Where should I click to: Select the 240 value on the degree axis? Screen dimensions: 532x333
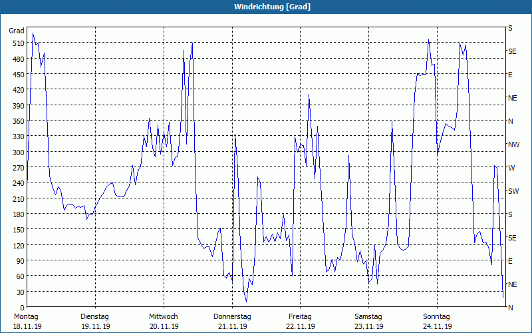19,183
